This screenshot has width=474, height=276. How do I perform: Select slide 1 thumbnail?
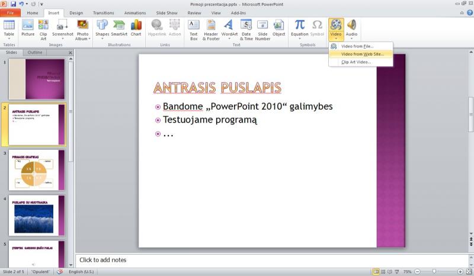tap(37, 79)
